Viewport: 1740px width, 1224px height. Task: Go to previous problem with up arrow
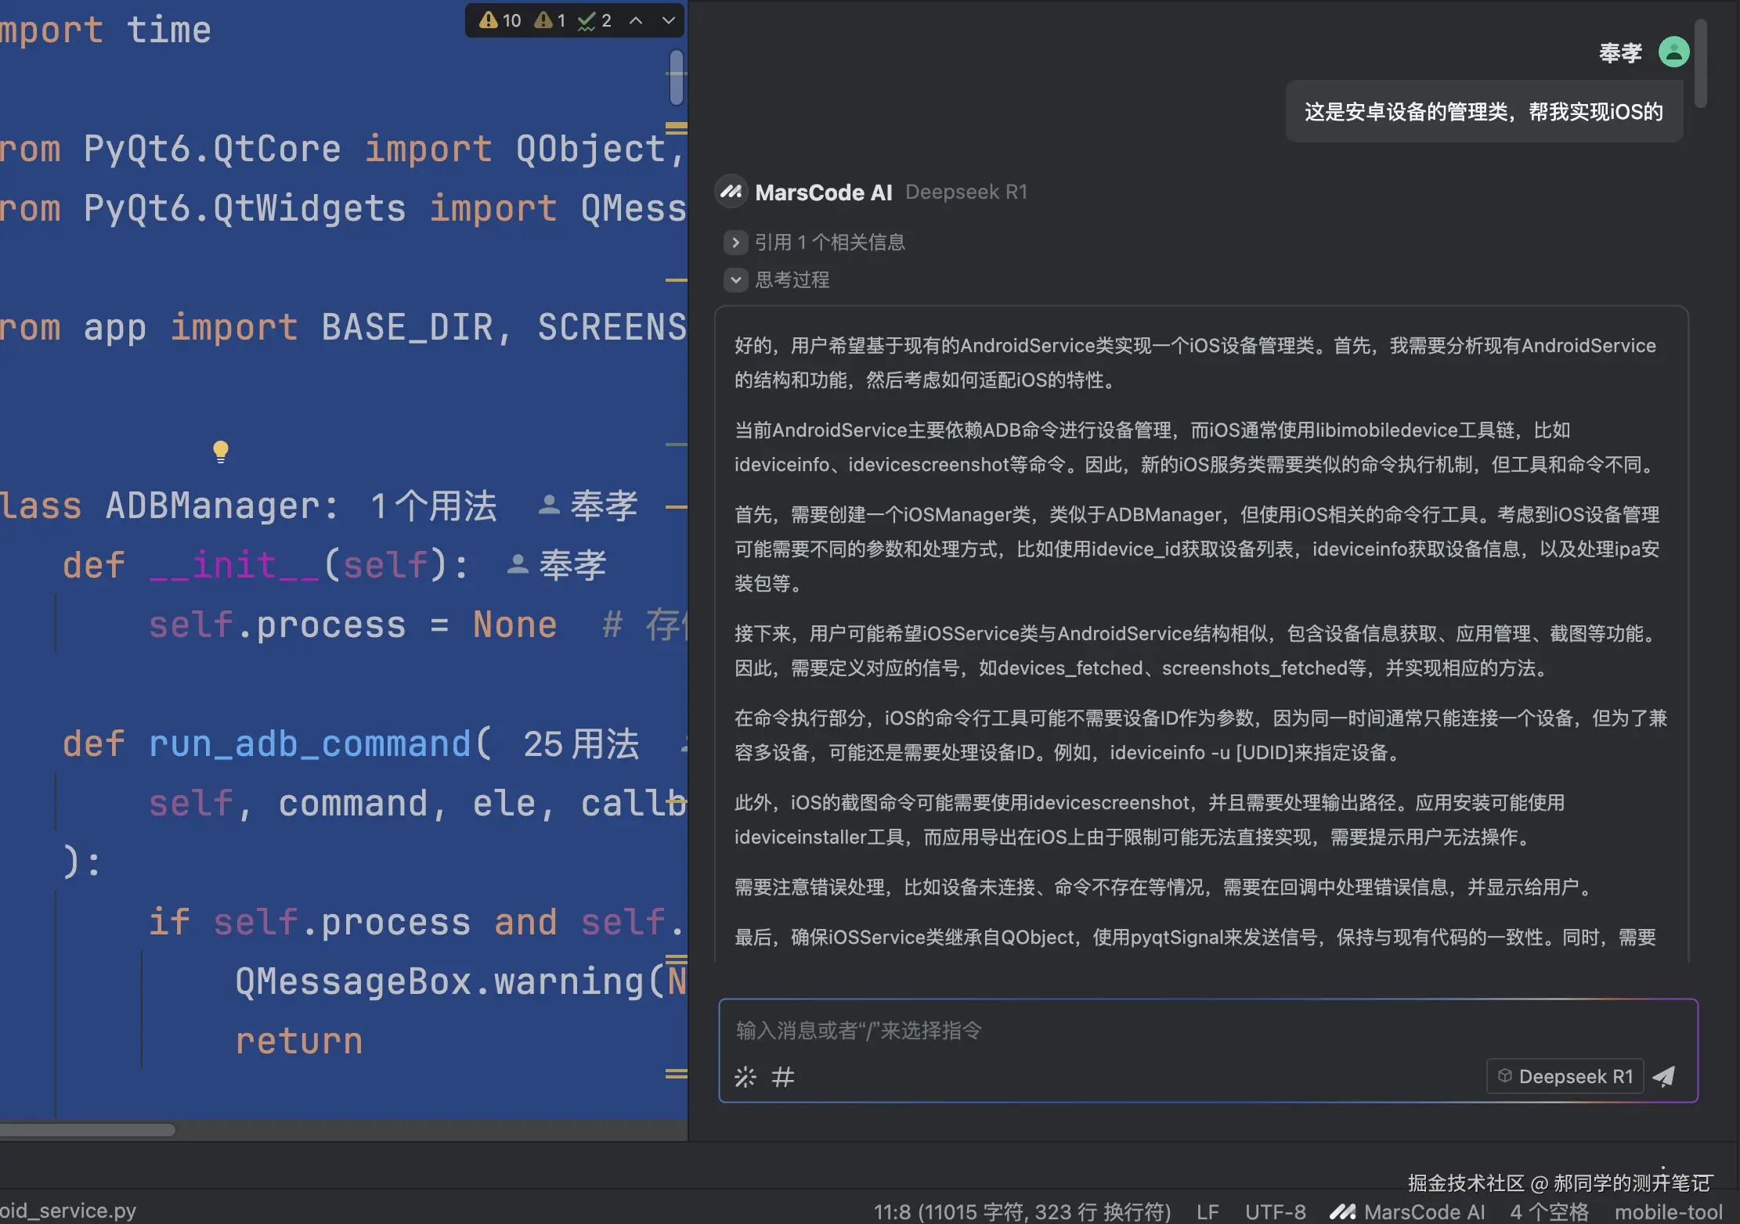click(636, 20)
